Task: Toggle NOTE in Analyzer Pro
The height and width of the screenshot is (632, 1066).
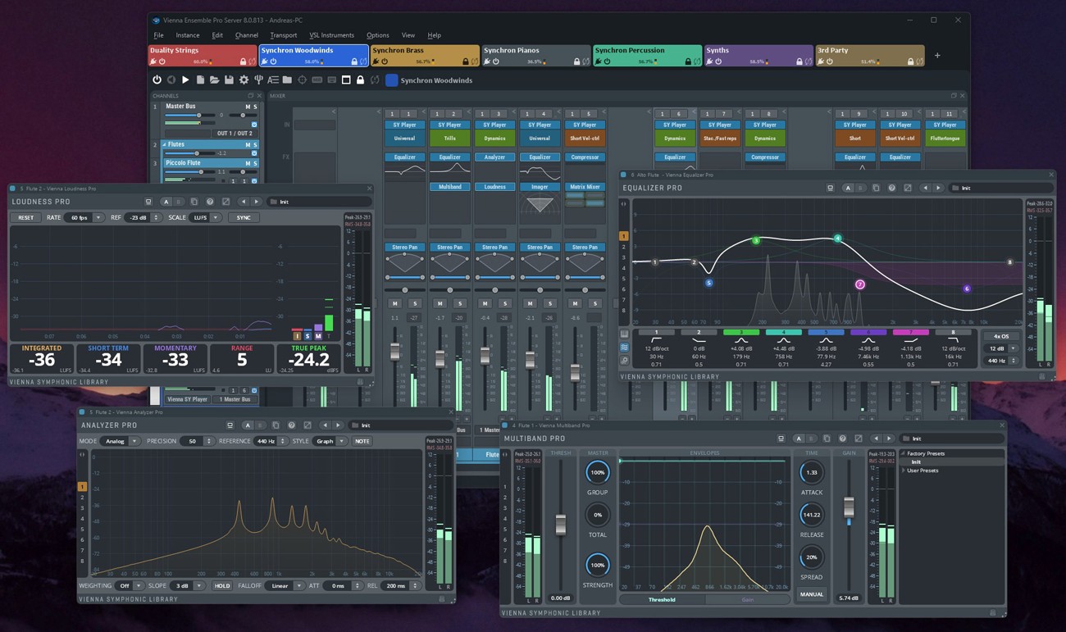Action: coord(362,441)
